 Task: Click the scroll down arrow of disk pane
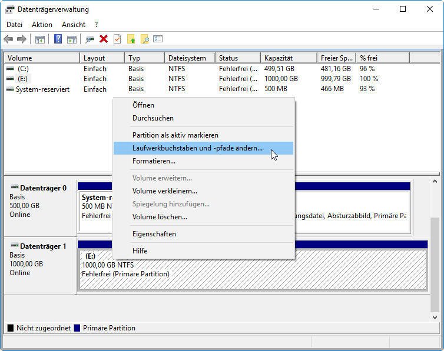click(x=435, y=317)
